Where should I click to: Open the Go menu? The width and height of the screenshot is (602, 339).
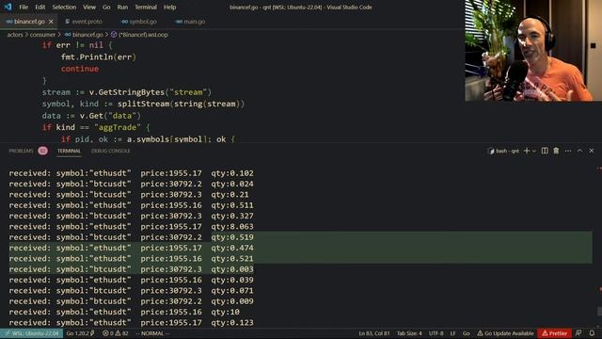pyautogui.click(x=106, y=7)
